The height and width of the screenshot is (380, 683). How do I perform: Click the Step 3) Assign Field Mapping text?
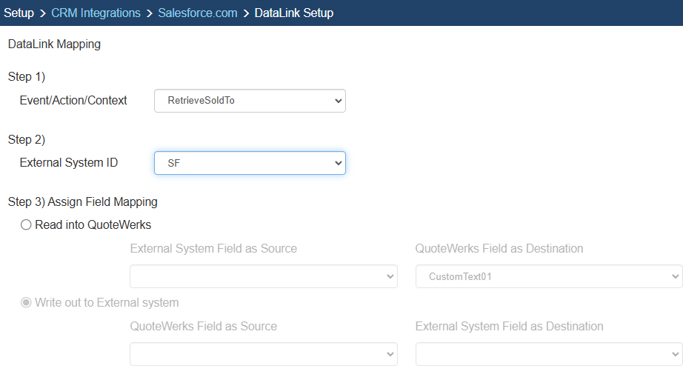point(82,201)
